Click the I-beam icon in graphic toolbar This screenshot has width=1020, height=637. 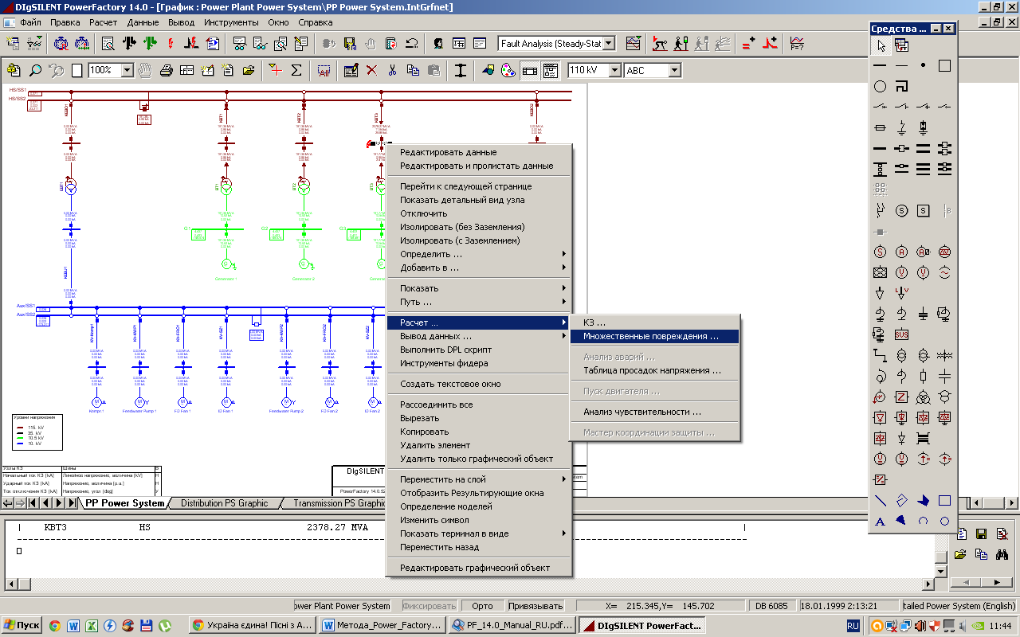(461, 70)
